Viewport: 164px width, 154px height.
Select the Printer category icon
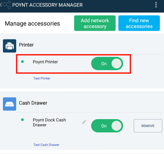[10, 46]
